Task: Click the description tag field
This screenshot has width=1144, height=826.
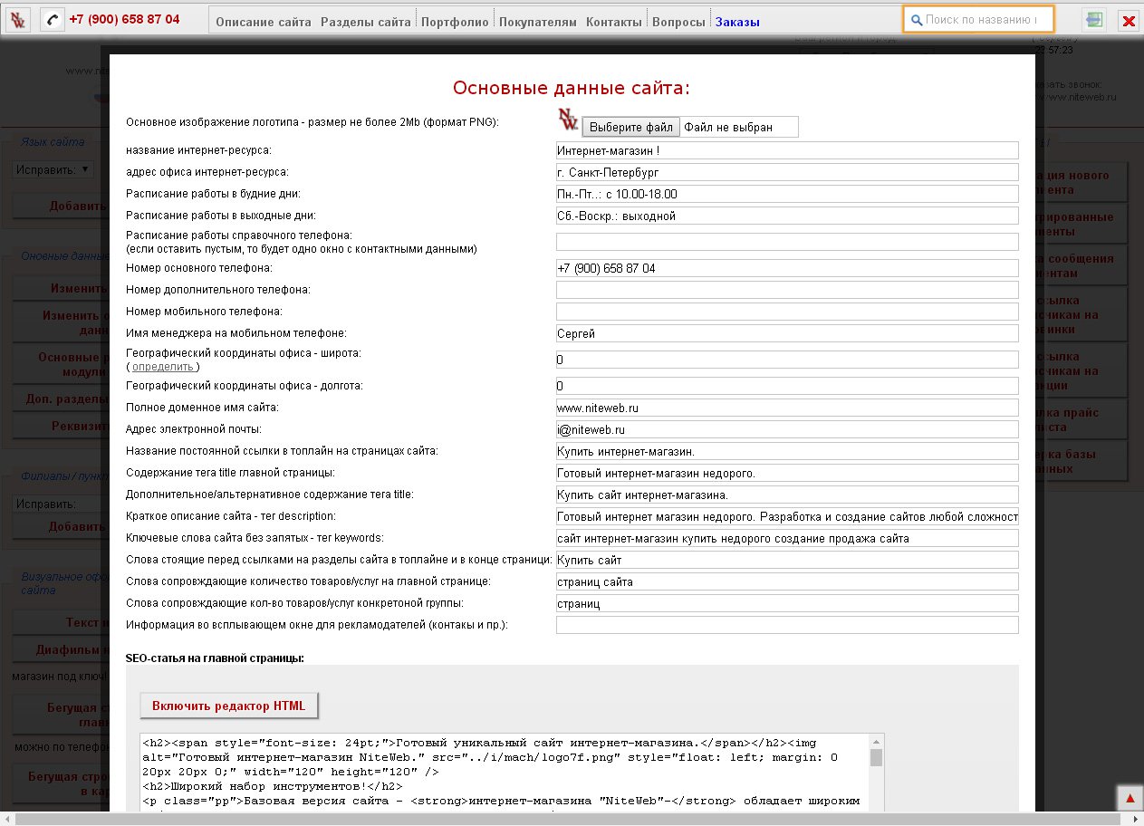Action: (787, 516)
